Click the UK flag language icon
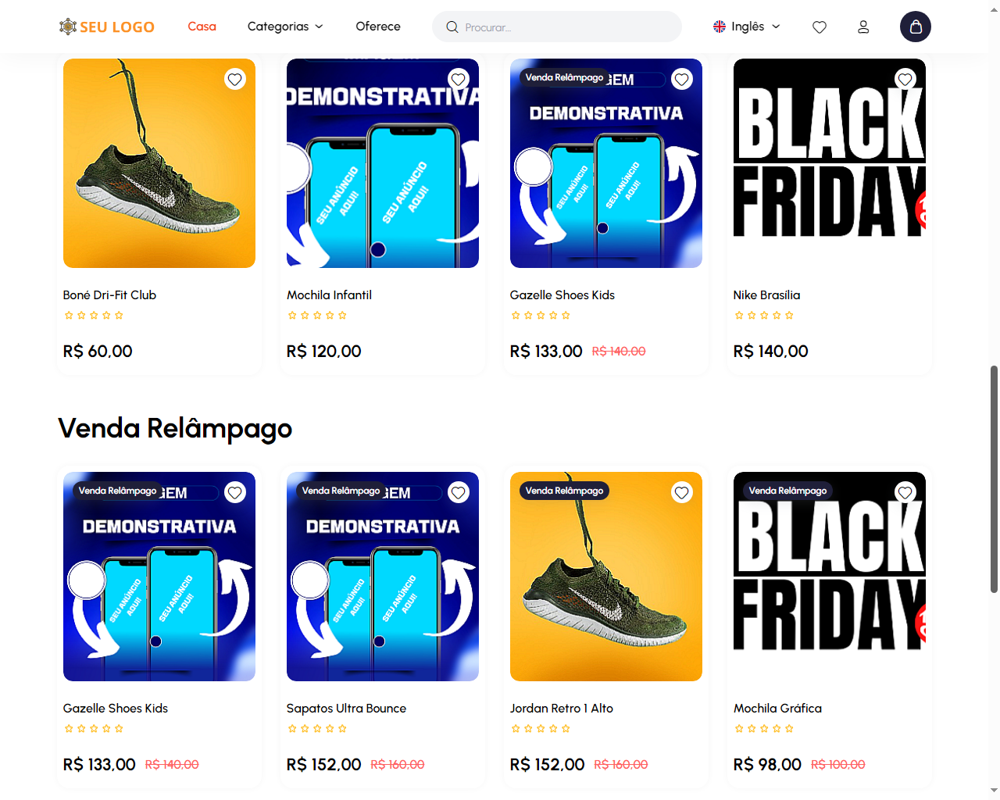The height and width of the screenshot is (800, 1000). pyautogui.click(x=720, y=27)
